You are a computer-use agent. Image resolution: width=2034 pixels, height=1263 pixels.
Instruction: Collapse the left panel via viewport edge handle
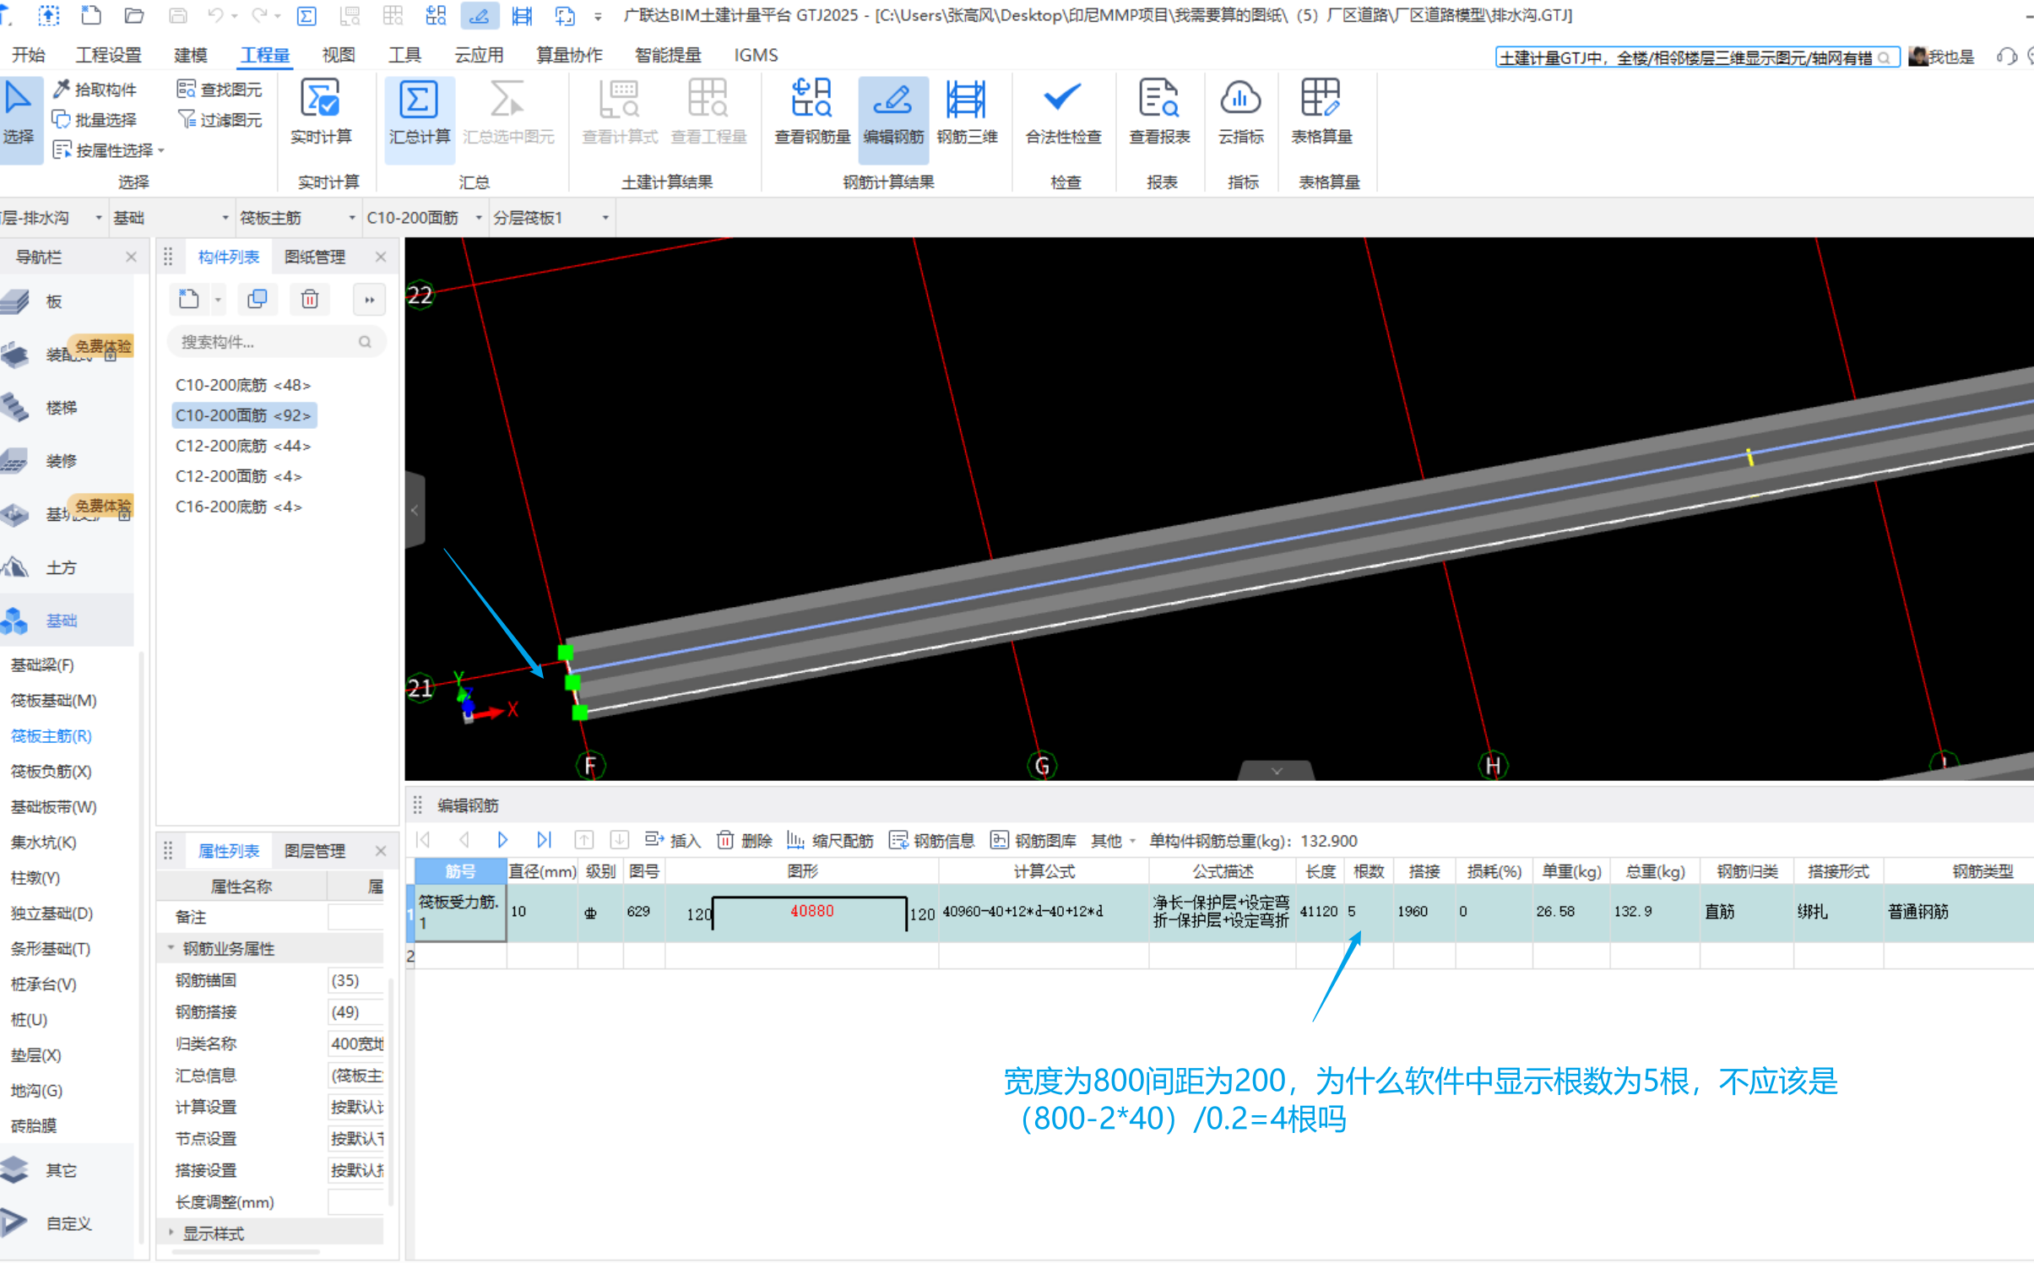click(415, 510)
